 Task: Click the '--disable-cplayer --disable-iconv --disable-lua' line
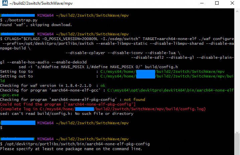123,53
